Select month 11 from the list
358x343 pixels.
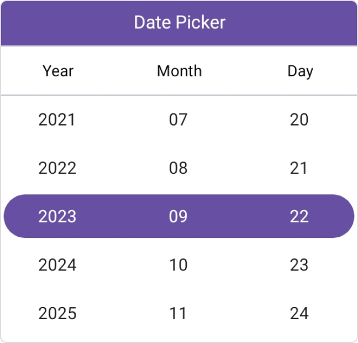point(178,314)
